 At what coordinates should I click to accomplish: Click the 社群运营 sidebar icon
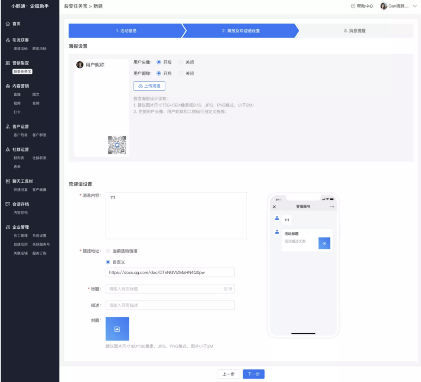click(8, 150)
